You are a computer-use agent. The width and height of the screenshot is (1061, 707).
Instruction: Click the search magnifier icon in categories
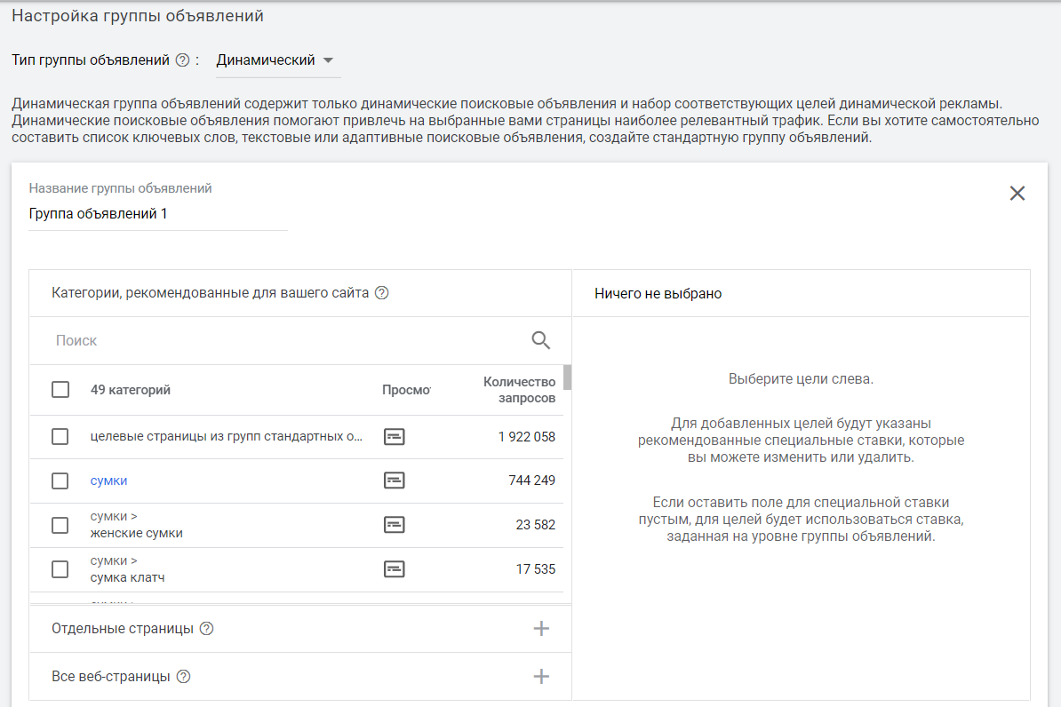click(540, 340)
